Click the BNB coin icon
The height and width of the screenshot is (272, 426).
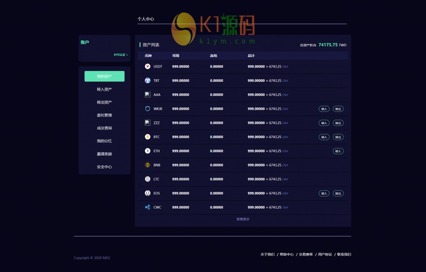[x=147, y=165]
